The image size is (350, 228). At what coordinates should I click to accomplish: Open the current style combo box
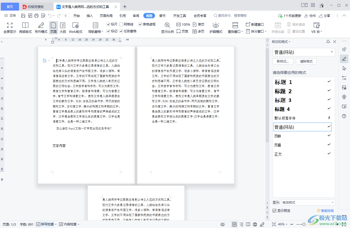[x=304, y=52]
